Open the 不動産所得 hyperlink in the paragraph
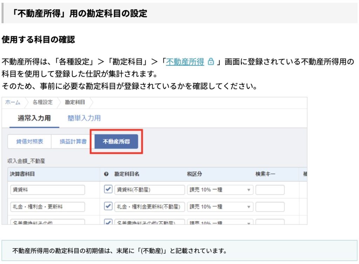359x264 pixels. click(185, 62)
